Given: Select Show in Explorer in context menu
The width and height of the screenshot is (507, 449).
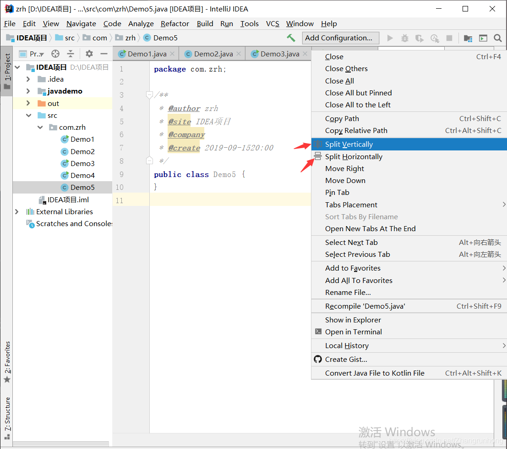Looking at the screenshot, I should (409, 320).
